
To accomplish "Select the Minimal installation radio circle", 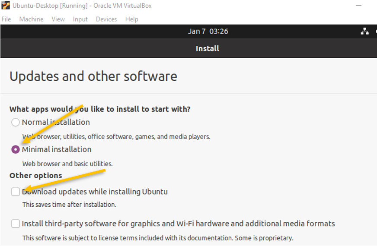I will click(16, 149).
